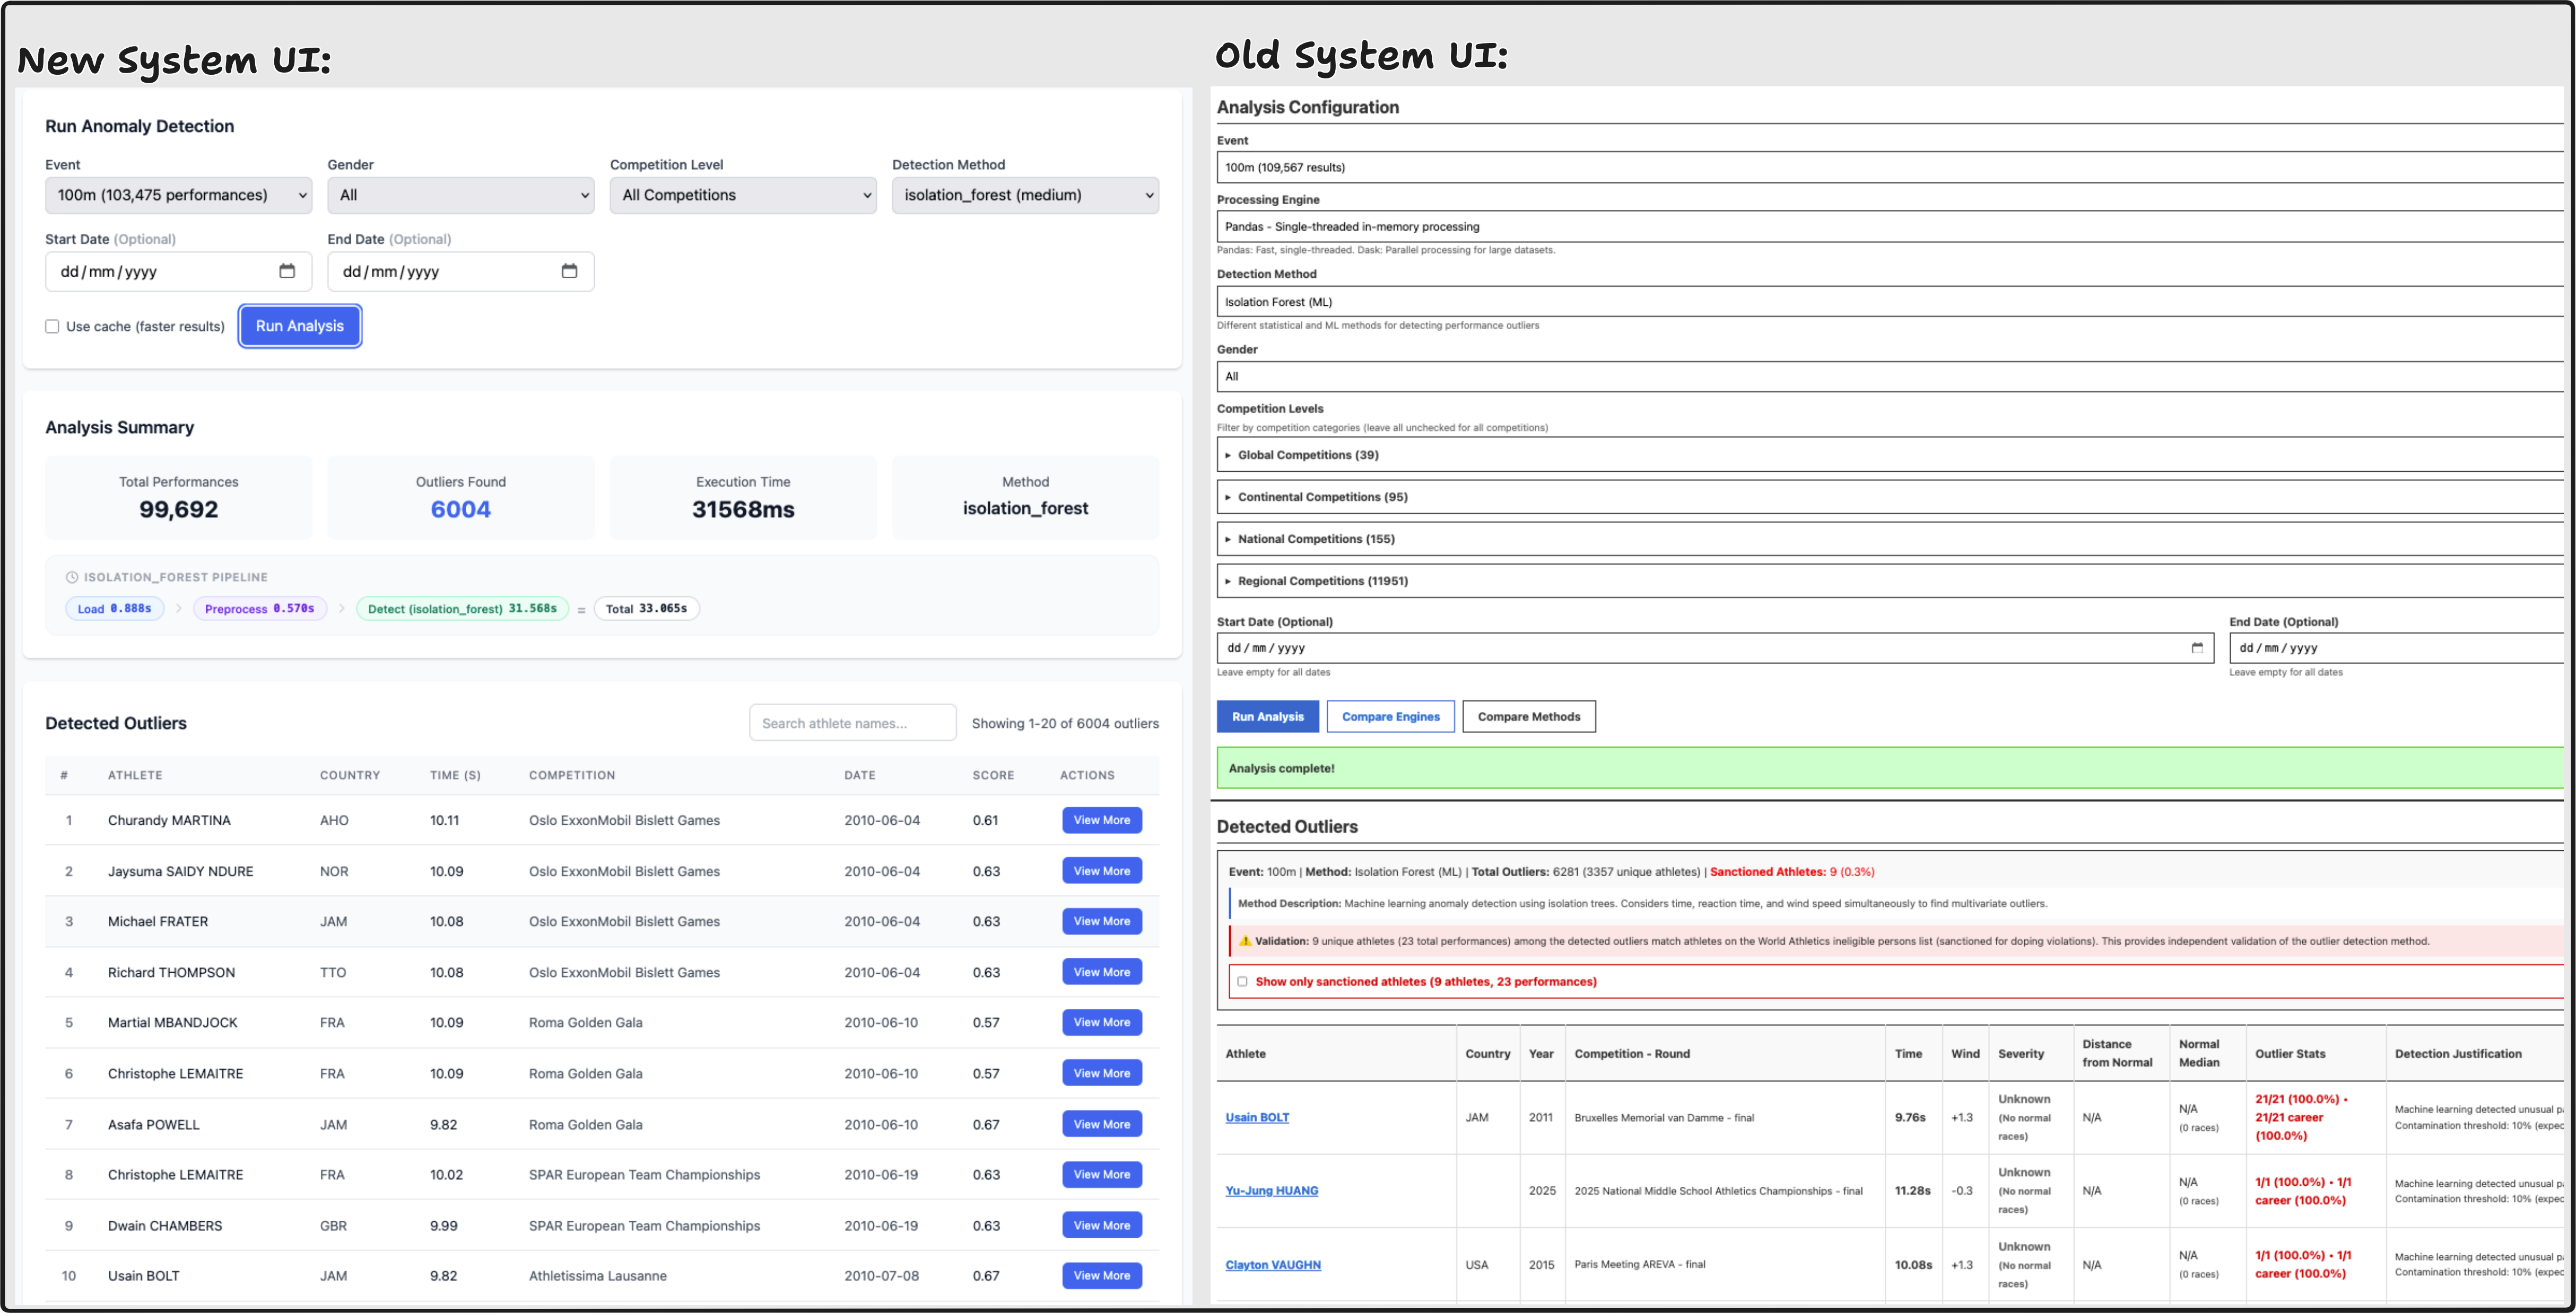Click View More for Churandy MARTINA
This screenshot has height=1313, width=2576.
[x=1102, y=821]
